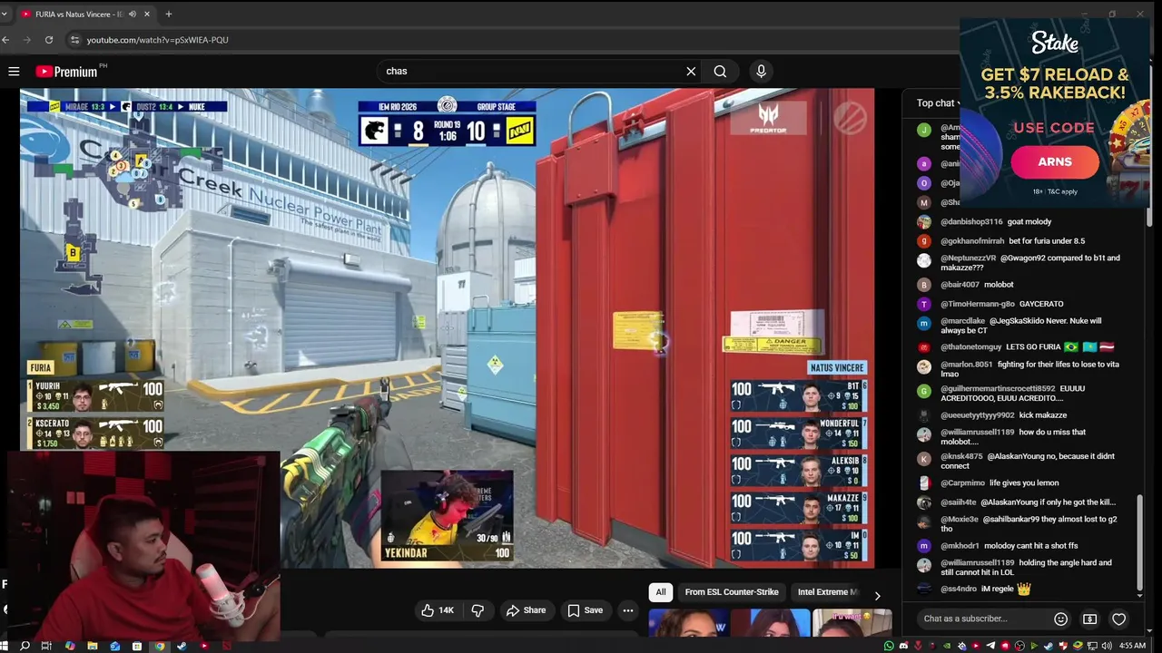
Task: Click the search magnifier button
Action: [720, 71]
